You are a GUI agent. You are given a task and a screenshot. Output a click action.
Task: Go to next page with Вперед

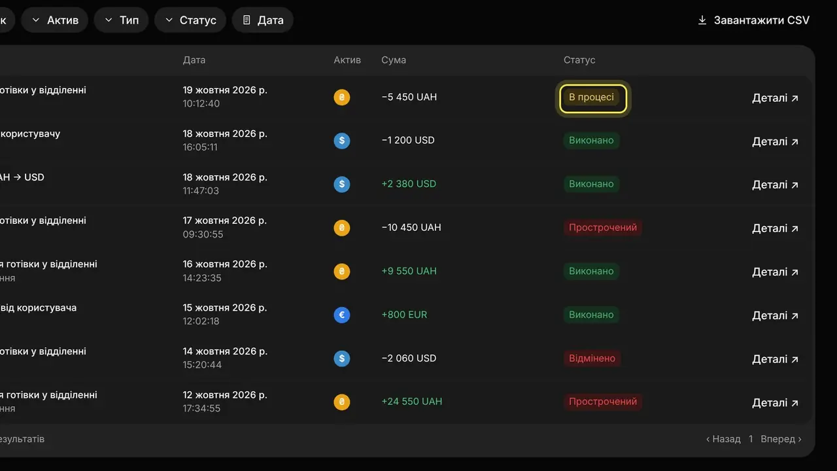click(781, 439)
